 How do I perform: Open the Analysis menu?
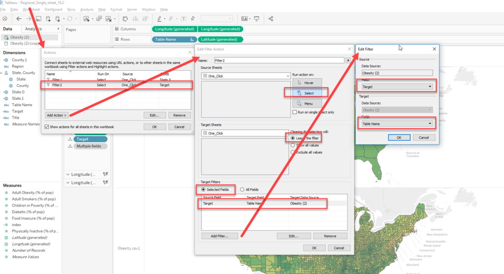tap(87, 9)
